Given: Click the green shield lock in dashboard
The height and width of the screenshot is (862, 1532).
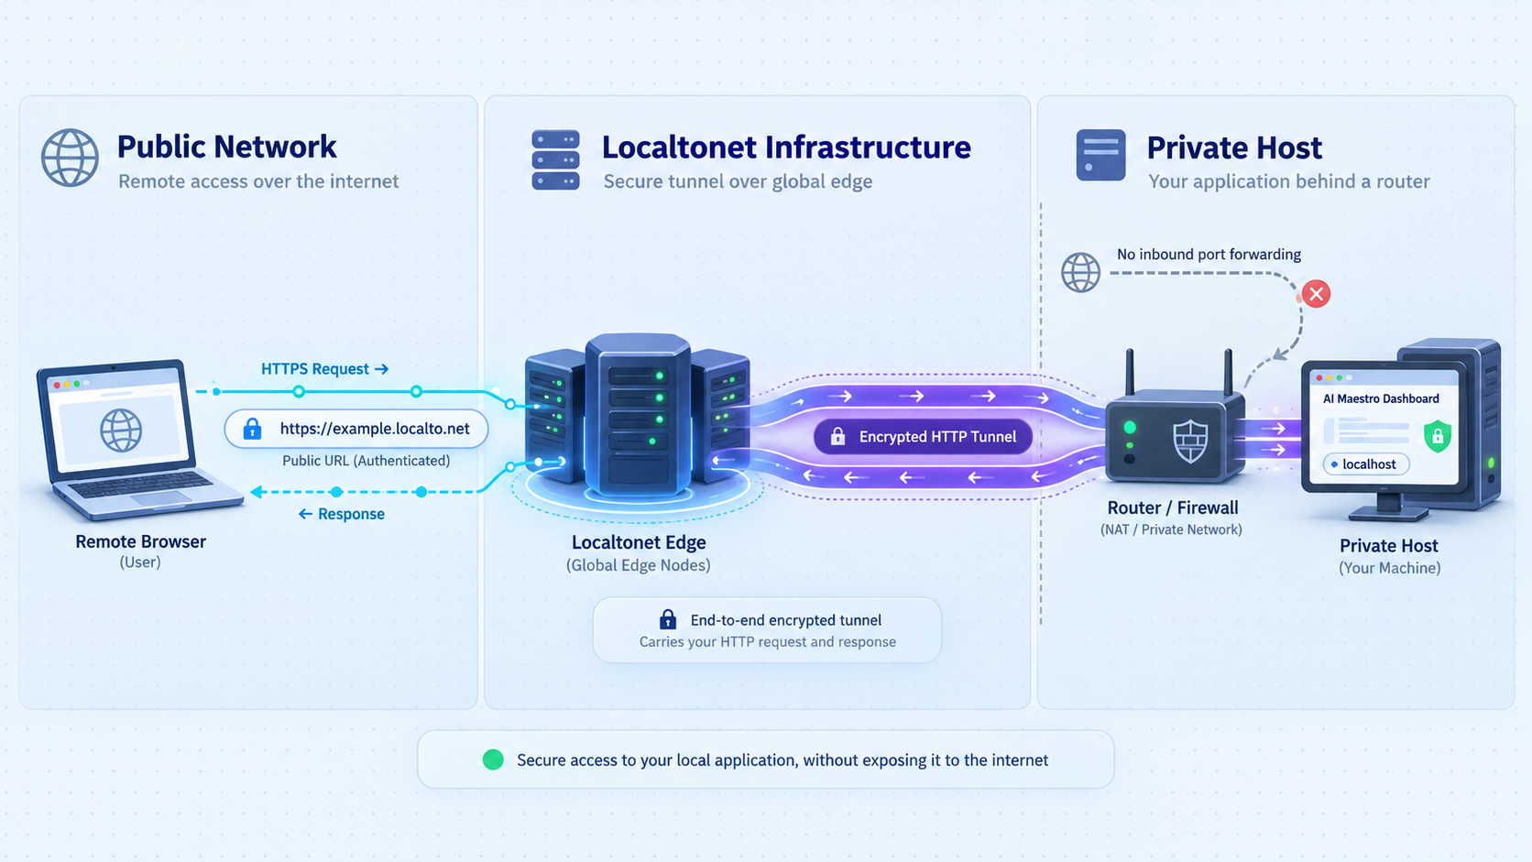Looking at the screenshot, I should [x=1438, y=435].
